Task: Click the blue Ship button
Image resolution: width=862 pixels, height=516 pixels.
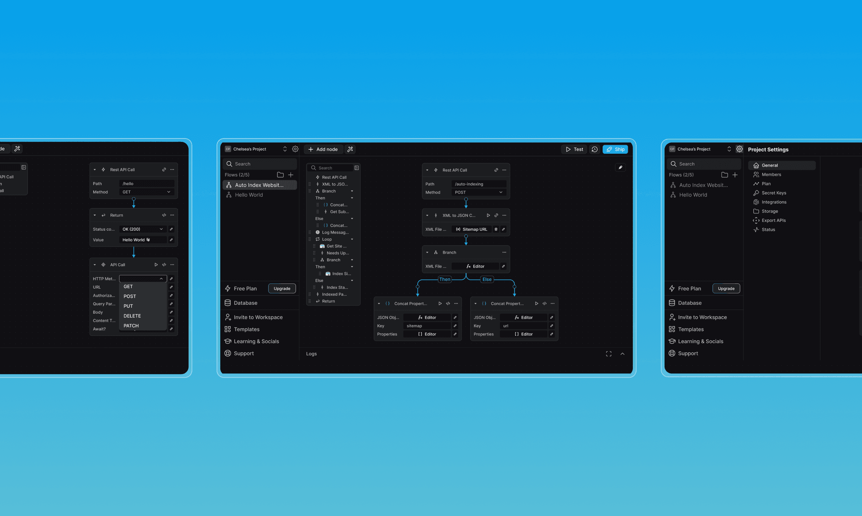Action: coord(615,149)
